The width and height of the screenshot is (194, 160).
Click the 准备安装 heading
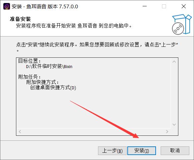20,19
